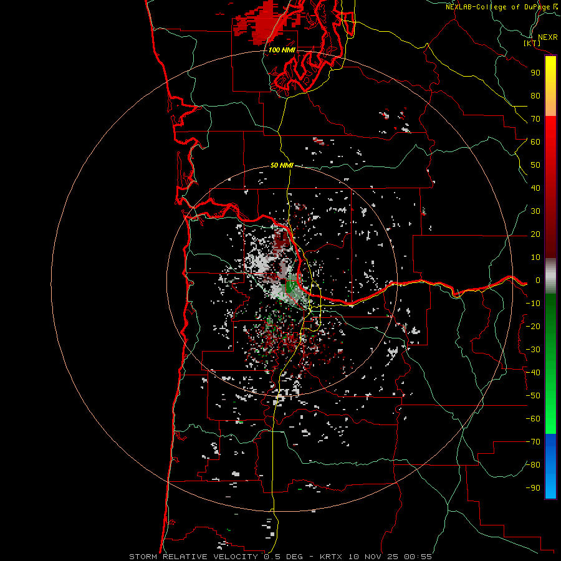Click the -20 value on velocity scale
Screen dimensions: 561x561
533,327
